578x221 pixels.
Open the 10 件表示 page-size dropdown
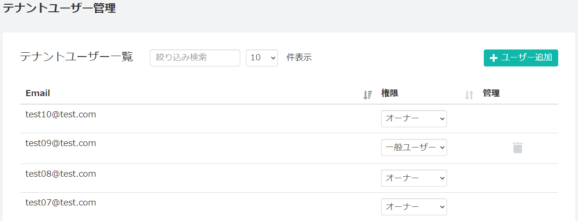tap(262, 58)
